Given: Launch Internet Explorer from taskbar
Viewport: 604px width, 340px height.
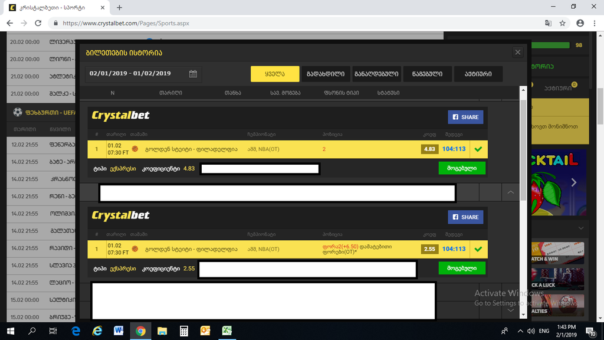Looking at the screenshot, I should tap(97, 331).
